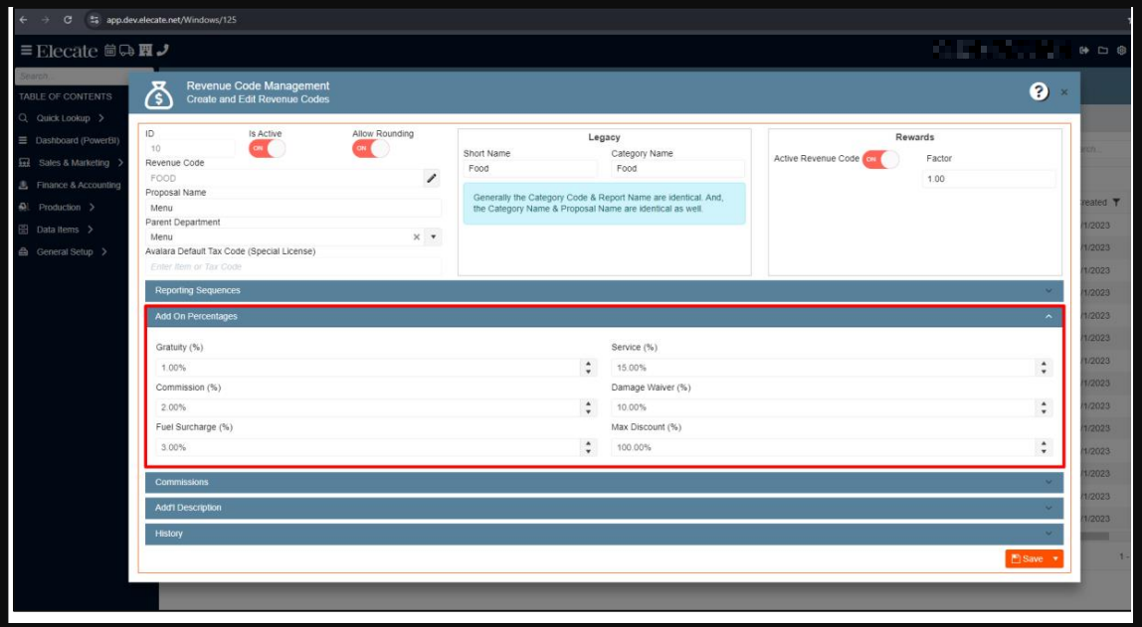The height and width of the screenshot is (627, 1142).
Task: Open the settings gear icon in header
Action: (x=1121, y=51)
